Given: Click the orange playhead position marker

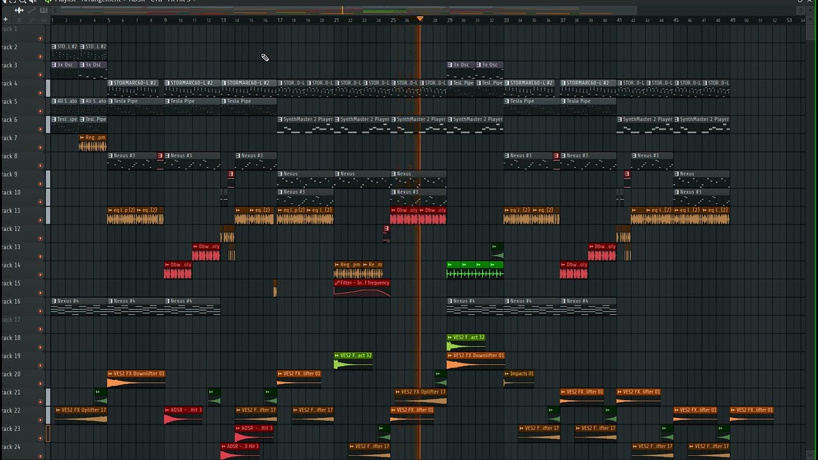Looking at the screenshot, I should tap(420, 19).
